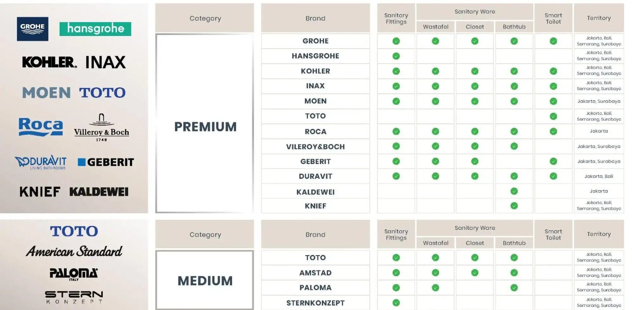This screenshot has height=310, width=632.
Task: Click KALDEWEI Bathtub green checkmark
Action: tap(514, 191)
